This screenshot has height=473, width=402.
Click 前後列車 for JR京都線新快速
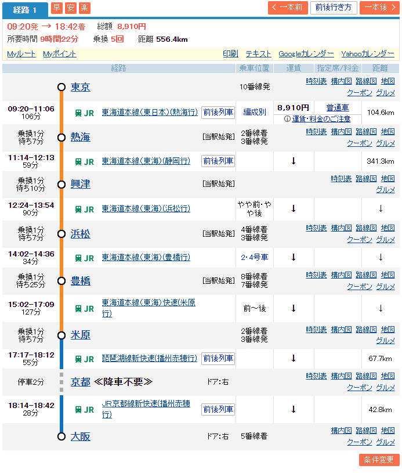coord(218,409)
